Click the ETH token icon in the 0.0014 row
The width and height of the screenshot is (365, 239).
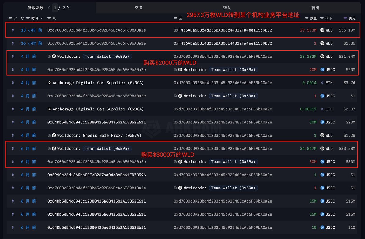(x=322, y=83)
